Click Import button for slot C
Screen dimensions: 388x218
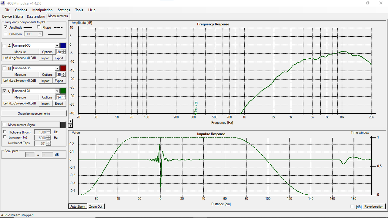coord(45,104)
